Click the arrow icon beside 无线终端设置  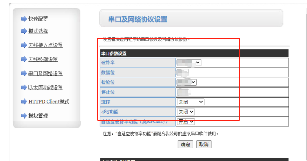coord(24,59)
